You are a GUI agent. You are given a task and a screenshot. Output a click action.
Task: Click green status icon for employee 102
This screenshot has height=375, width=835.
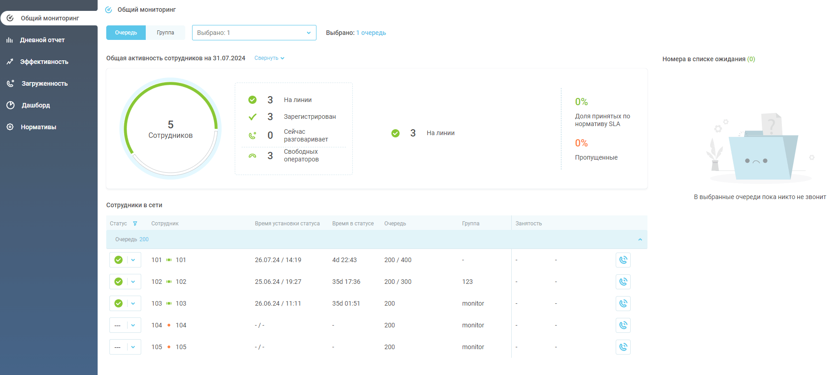119,282
